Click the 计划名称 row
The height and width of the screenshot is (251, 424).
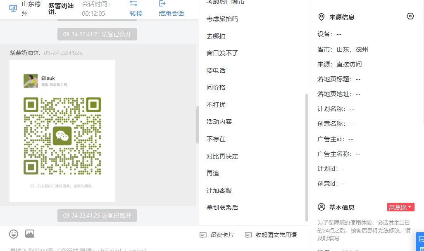[336, 109]
